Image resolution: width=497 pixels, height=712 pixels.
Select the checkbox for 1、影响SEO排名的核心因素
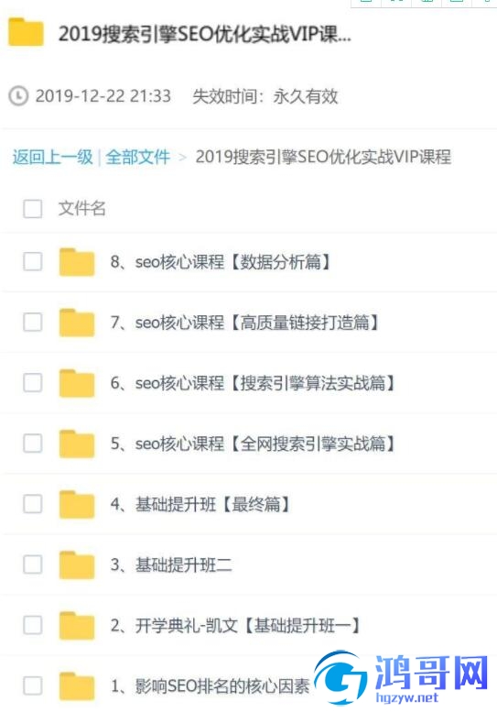[33, 686]
